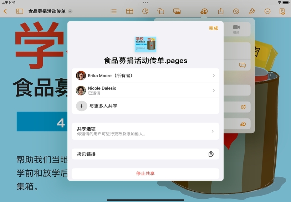Screen dimensions: 291x202
Task: Open the media image insert icon
Action: click(x=177, y=11)
